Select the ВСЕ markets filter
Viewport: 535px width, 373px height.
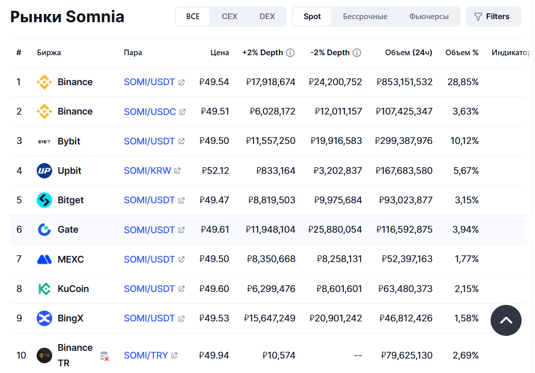193,17
